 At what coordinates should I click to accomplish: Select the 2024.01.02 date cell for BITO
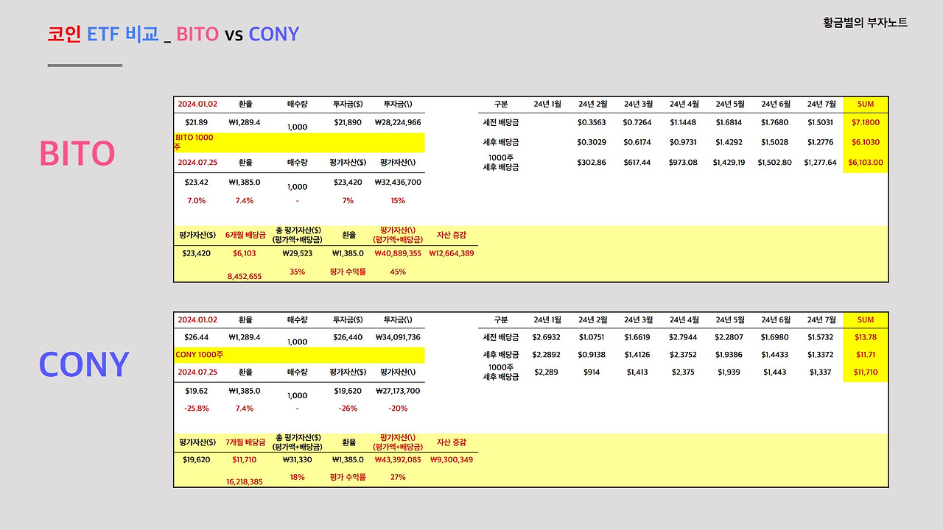197,104
